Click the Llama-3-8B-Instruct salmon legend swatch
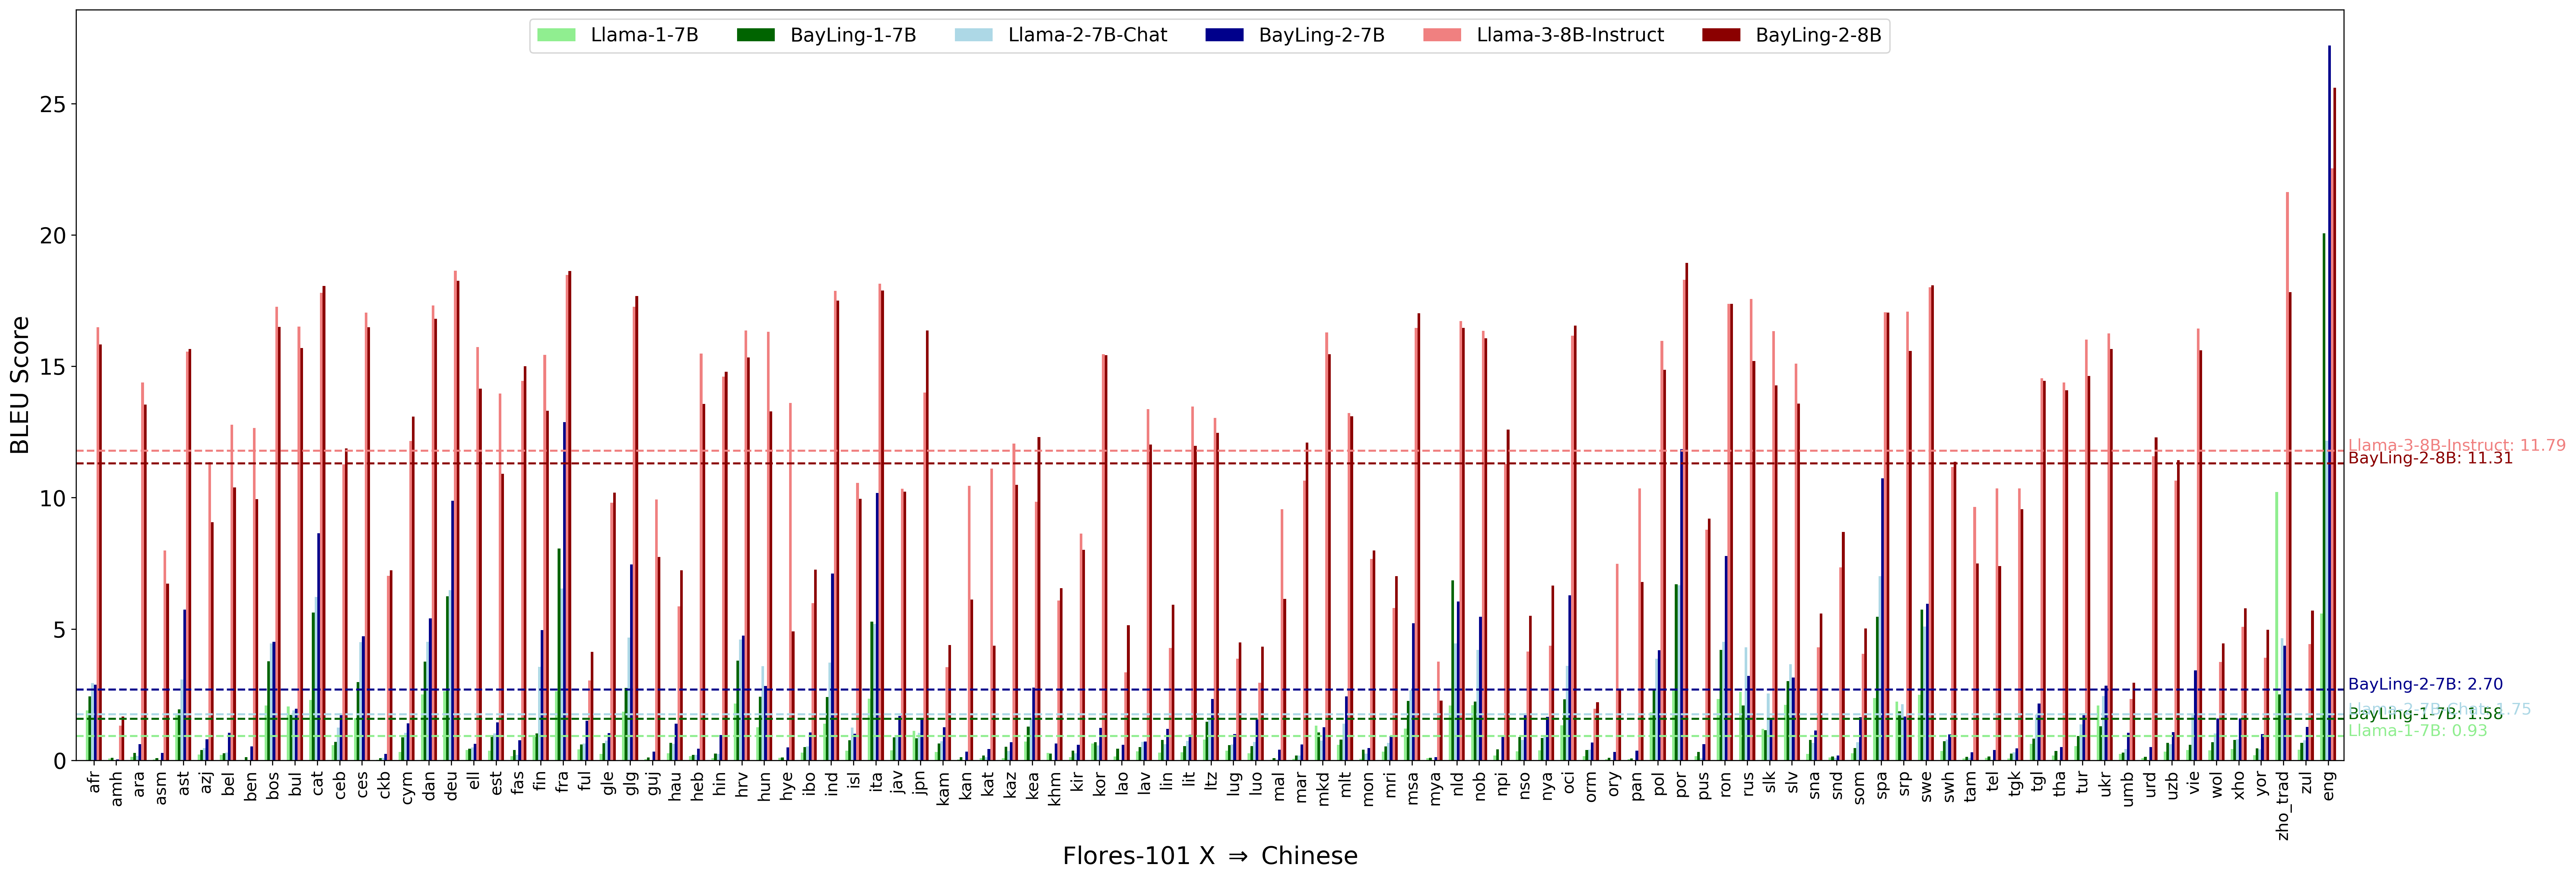 click(x=1442, y=35)
